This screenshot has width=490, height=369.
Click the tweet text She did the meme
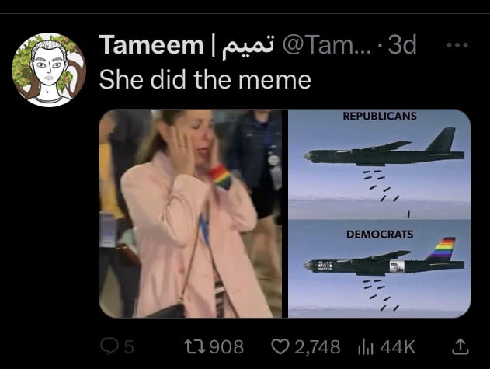coord(205,80)
